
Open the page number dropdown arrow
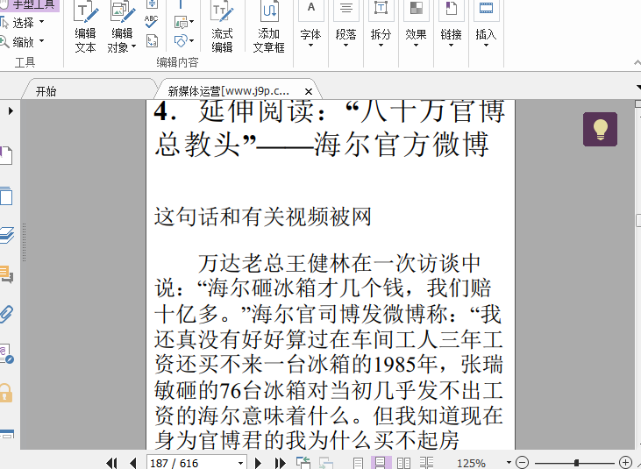[x=241, y=463]
